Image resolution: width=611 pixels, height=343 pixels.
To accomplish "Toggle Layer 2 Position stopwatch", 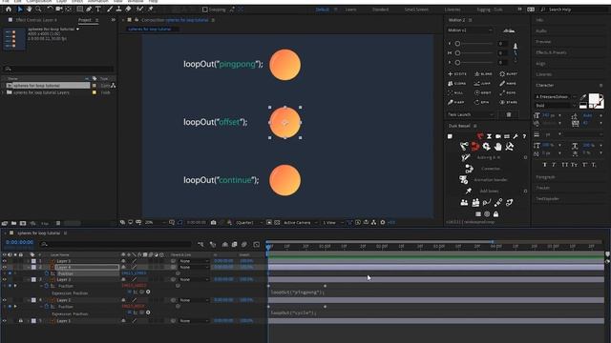I will pos(47,307).
